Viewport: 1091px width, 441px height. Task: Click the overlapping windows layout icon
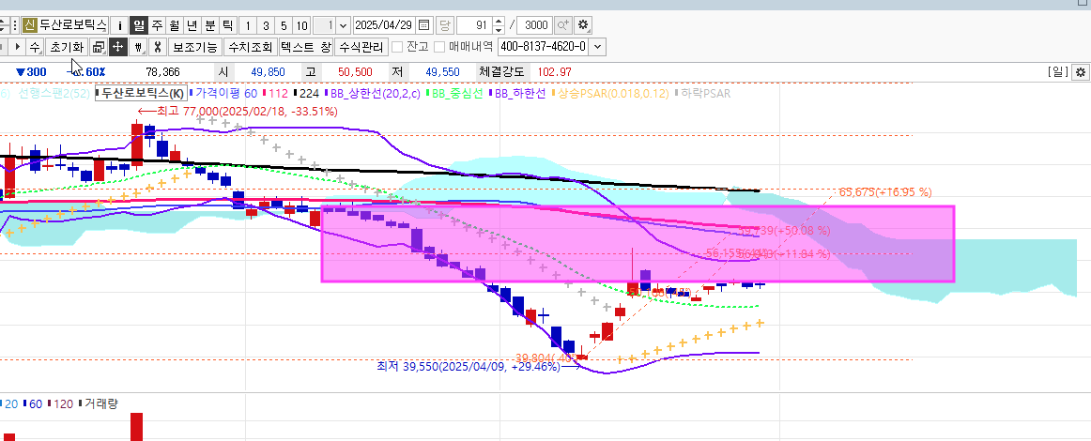coord(98,46)
